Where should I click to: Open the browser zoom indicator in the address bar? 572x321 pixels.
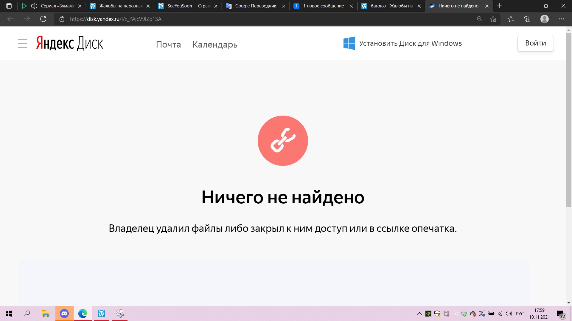479,19
